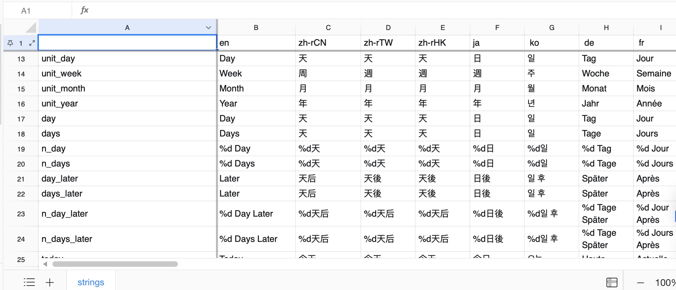This screenshot has height=290, width=676.
Task: Select row 13 header
Action: tap(21, 59)
